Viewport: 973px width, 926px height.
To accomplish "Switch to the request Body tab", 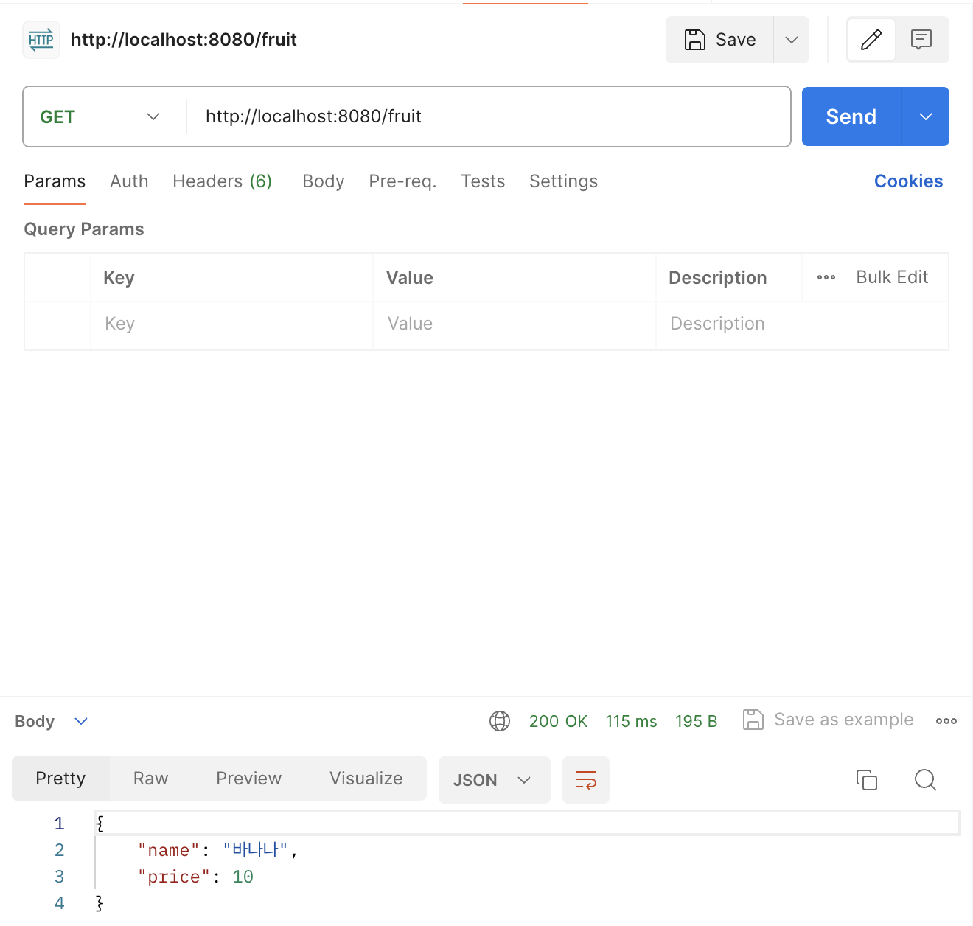I will click(324, 181).
